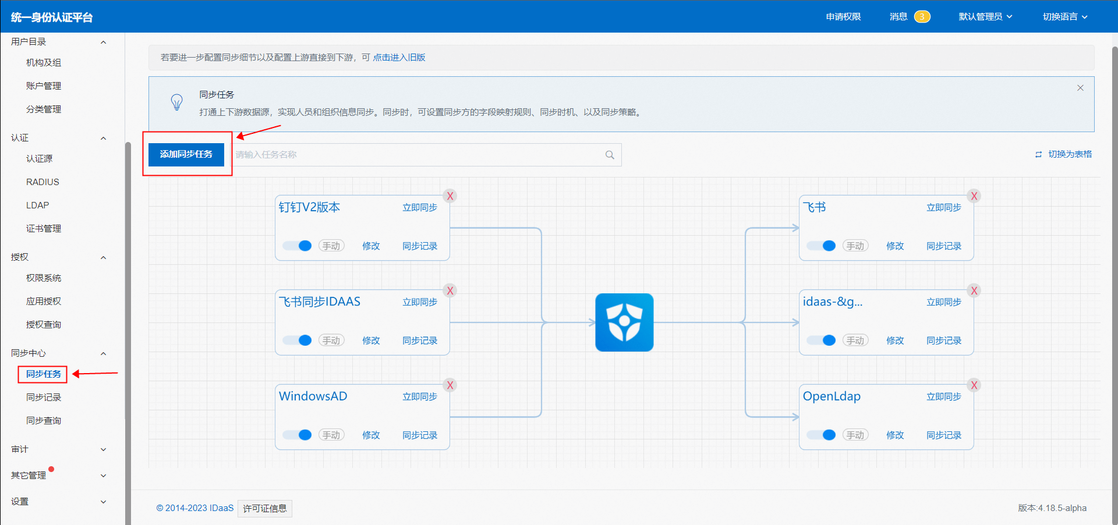The width and height of the screenshot is (1118, 525).
Task: Toggle off the 钉钉V2版本 sync switch
Action: coord(298,246)
